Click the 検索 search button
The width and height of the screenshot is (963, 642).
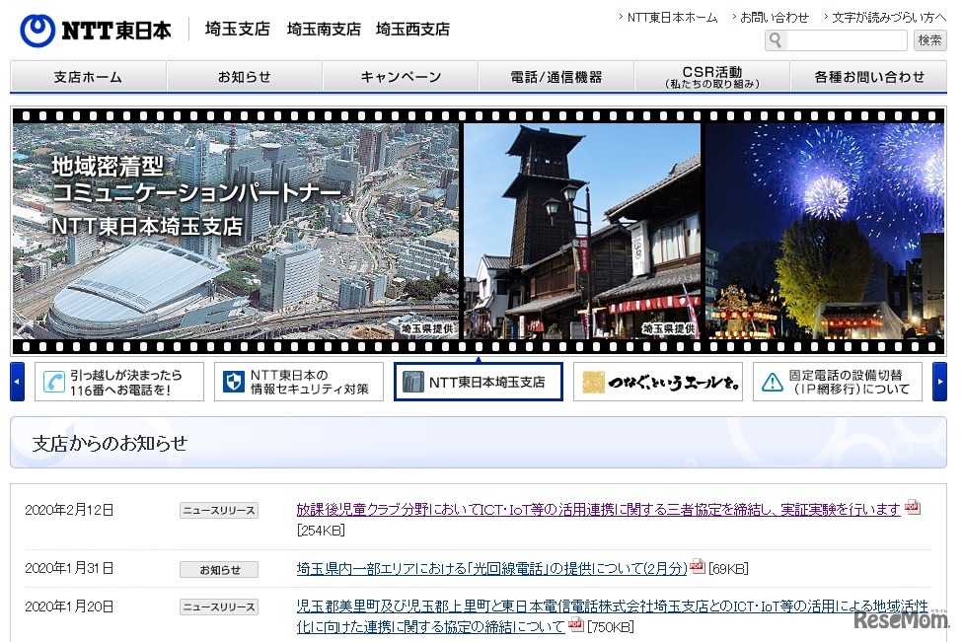click(929, 40)
